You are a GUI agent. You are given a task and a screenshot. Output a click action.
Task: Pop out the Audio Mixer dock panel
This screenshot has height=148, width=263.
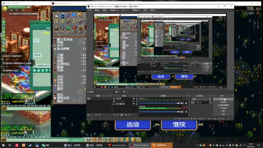tap(189, 96)
